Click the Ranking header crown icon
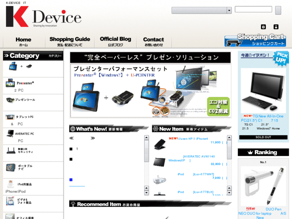The height and width of the screenshot is (219, 292). [250, 152]
